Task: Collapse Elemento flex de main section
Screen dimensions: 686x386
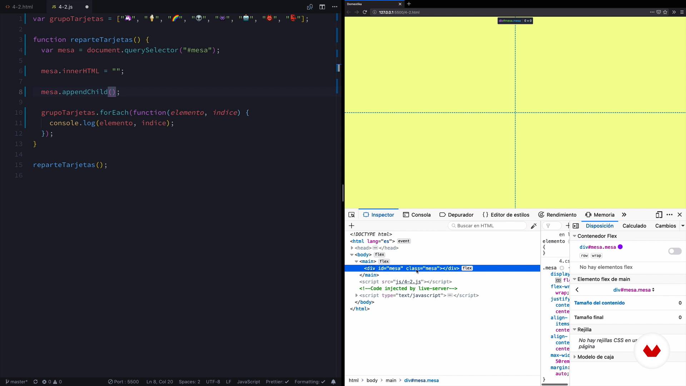Action: [575, 279]
